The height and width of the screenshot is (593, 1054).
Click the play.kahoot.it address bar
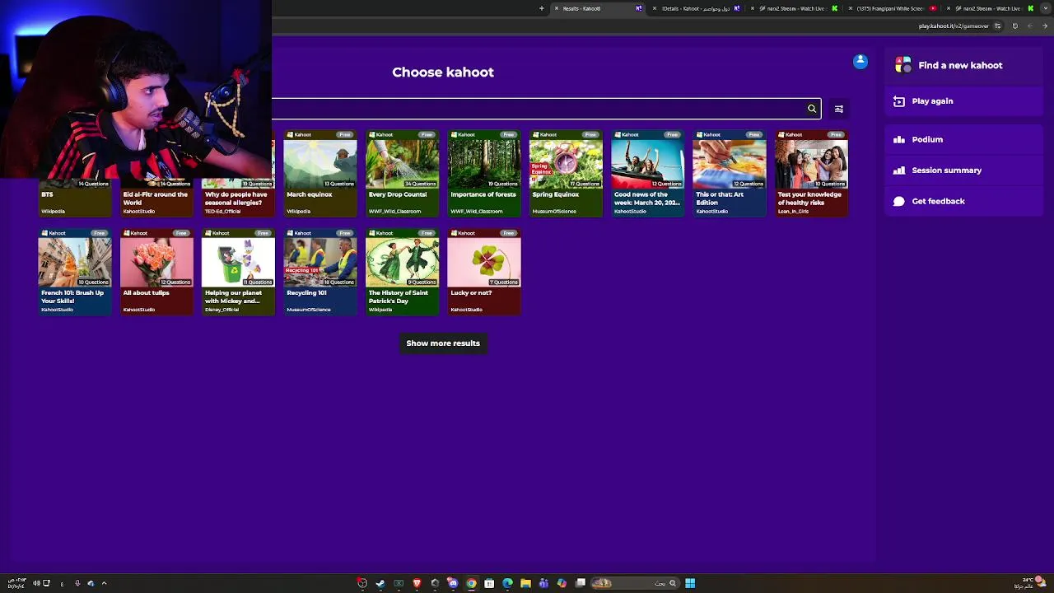[954, 26]
